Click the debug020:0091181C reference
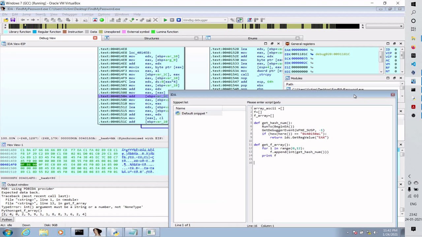This screenshot has width=422, height=237. point(333,54)
